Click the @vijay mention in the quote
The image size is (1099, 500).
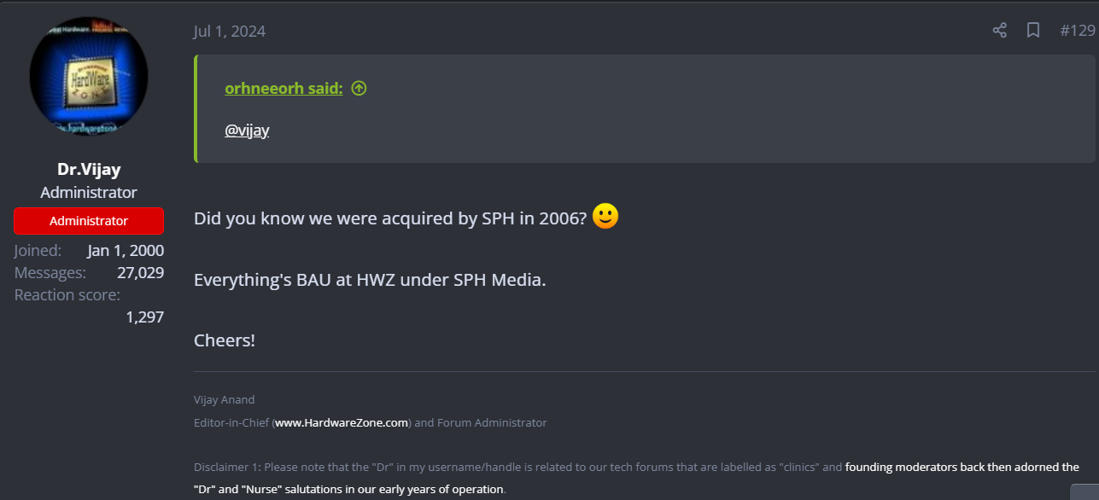point(247,131)
